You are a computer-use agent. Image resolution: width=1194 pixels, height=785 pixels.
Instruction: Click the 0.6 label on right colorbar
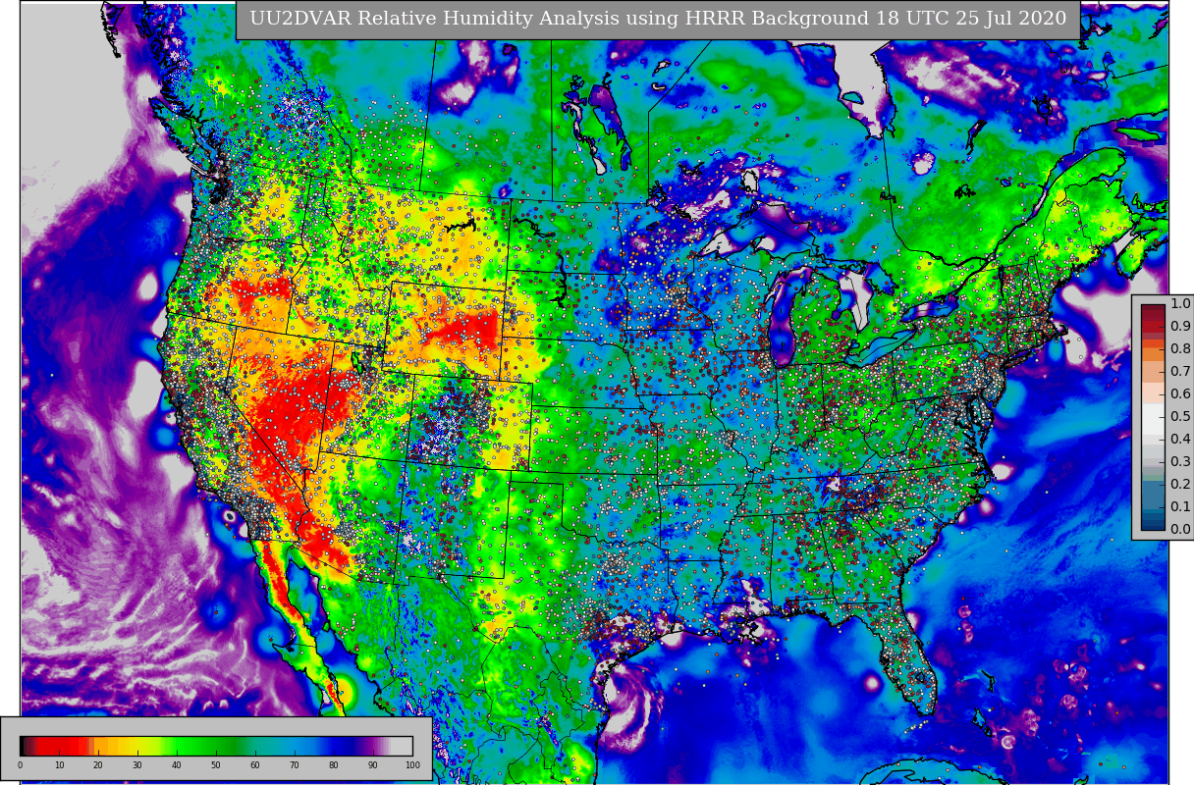pyautogui.click(x=1180, y=394)
